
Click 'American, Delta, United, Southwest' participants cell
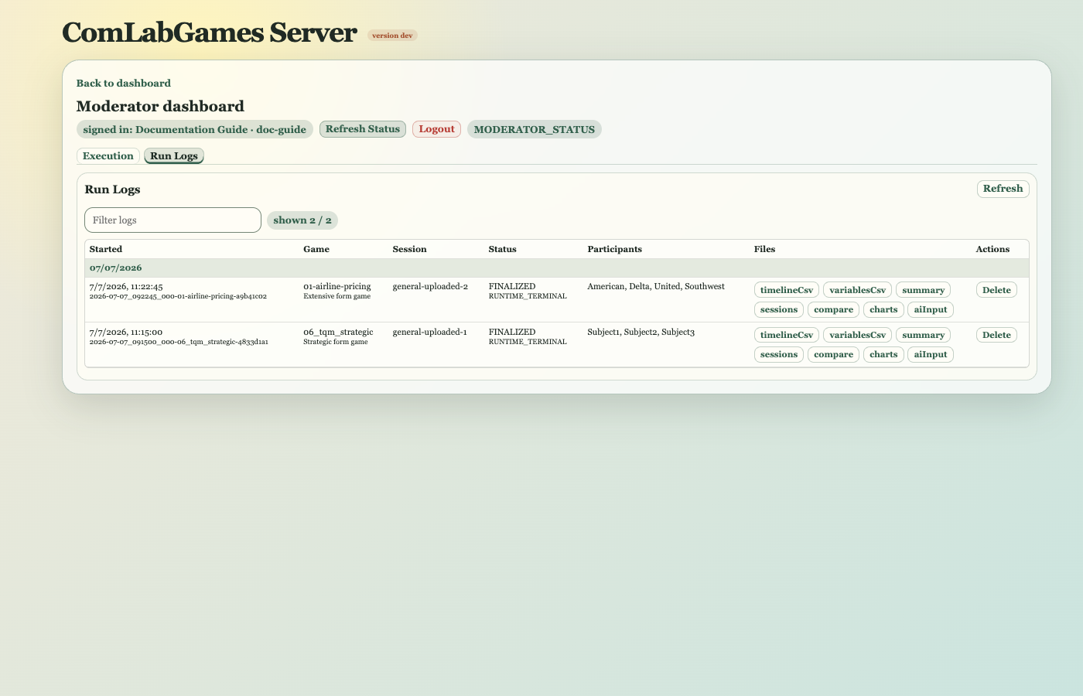[x=656, y=286]
